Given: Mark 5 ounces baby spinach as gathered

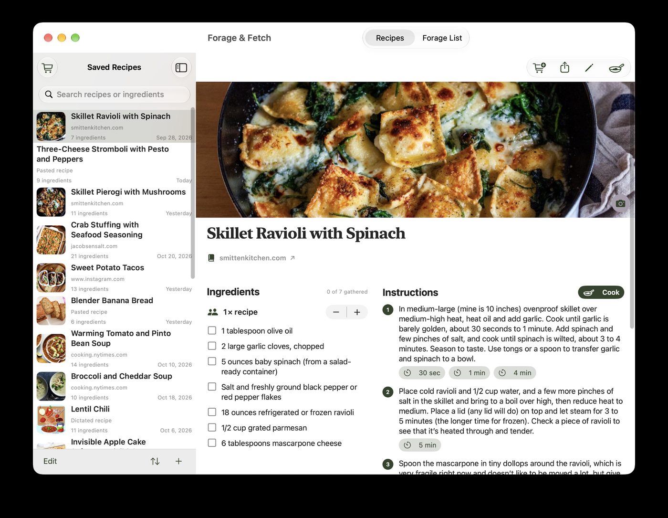Looking at the screenshot, I should point(212,361).
